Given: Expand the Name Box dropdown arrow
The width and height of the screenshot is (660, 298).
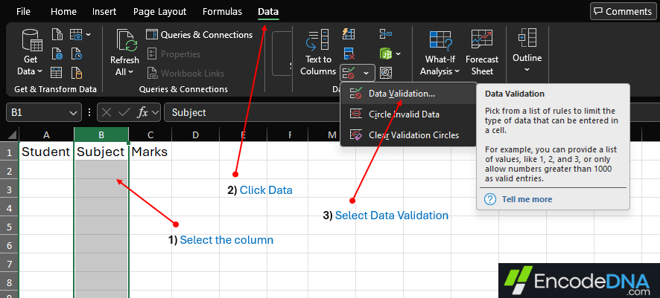Looking at the screenshot, I should click(72, 112).
